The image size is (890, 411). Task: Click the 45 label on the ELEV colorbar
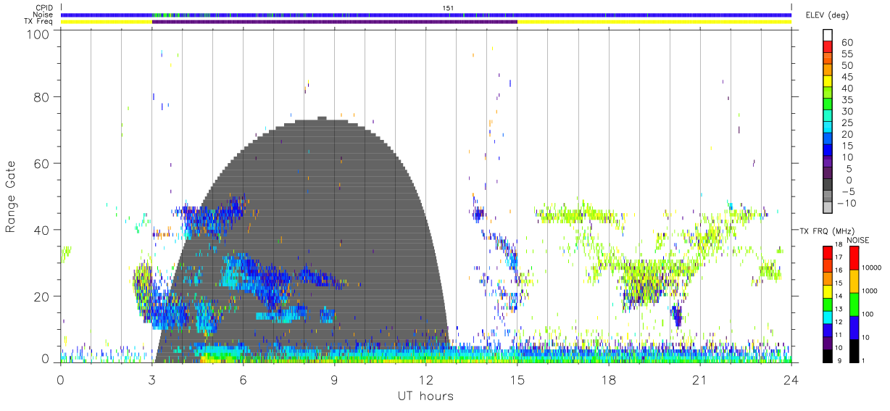point(847,78)
